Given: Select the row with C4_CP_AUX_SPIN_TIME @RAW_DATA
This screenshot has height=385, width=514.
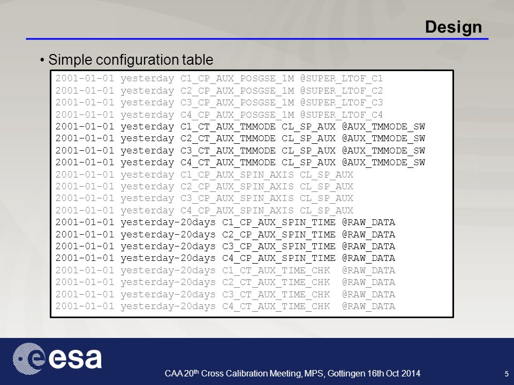Looking at the screenshot, I should (225, 258).
